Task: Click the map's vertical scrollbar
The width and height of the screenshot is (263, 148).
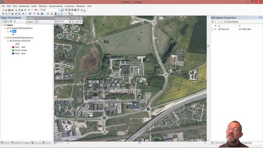Action: 208,79
